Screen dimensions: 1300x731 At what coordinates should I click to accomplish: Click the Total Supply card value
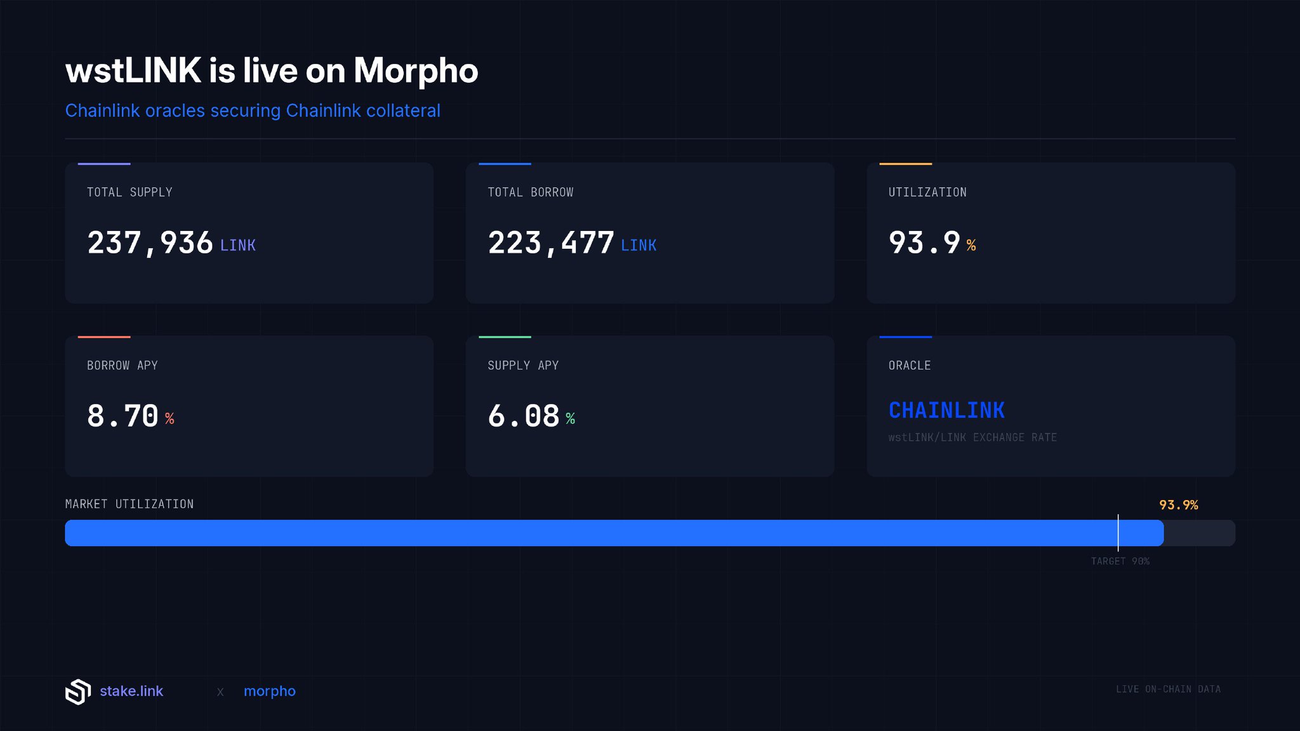pyautogui.click(x=150, y=243)
